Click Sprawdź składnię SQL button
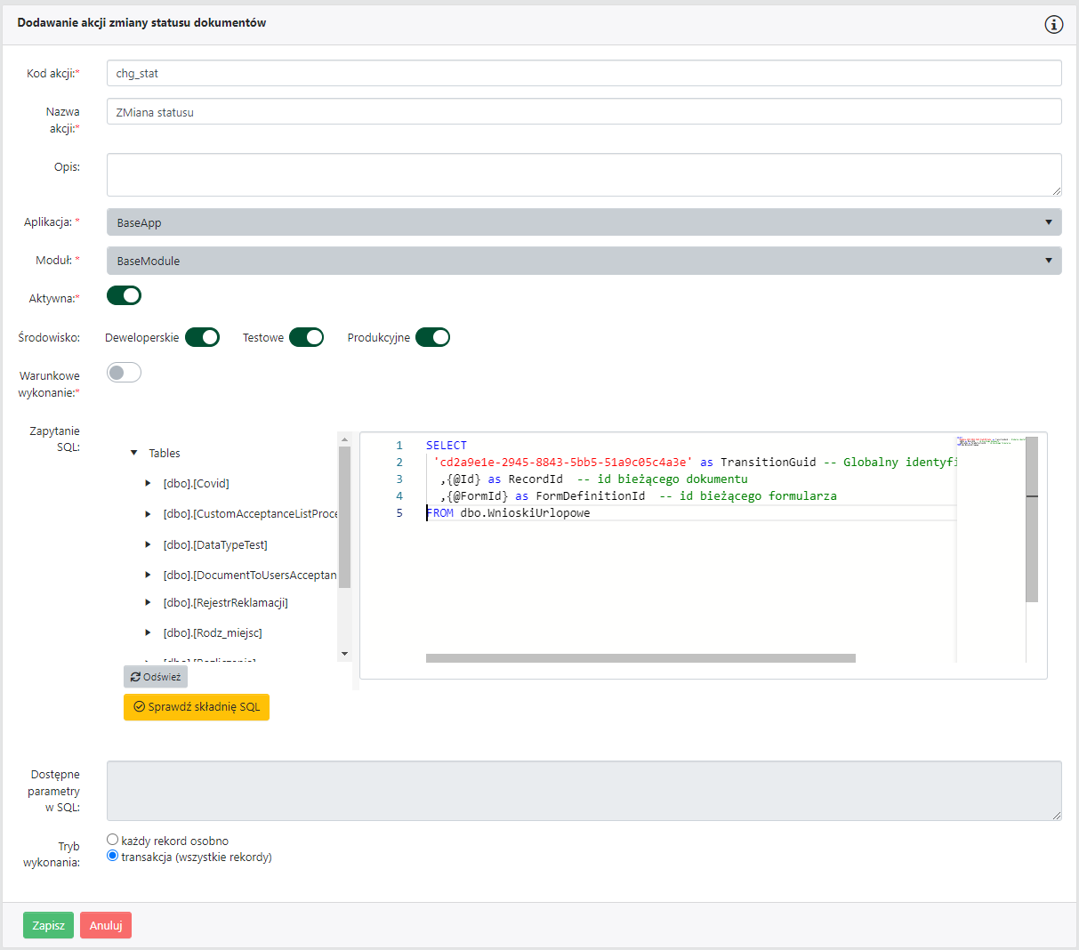This screenshot has width=1079, height=950. pos(197,707)
